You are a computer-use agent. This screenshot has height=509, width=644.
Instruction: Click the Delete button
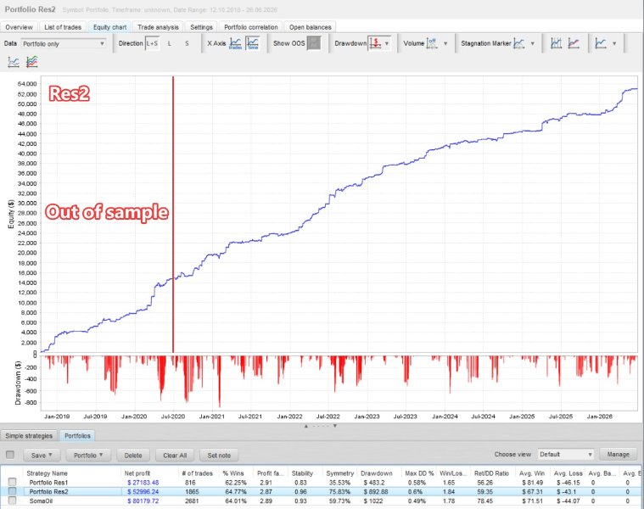pyautogui.click(x=133, y=456)
